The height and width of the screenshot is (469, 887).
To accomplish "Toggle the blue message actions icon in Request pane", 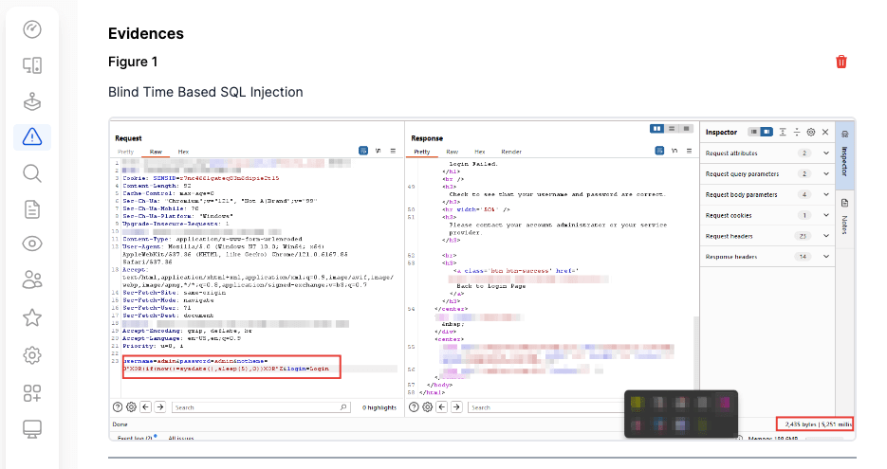I will pyautogui.click(x=363, y=151).
